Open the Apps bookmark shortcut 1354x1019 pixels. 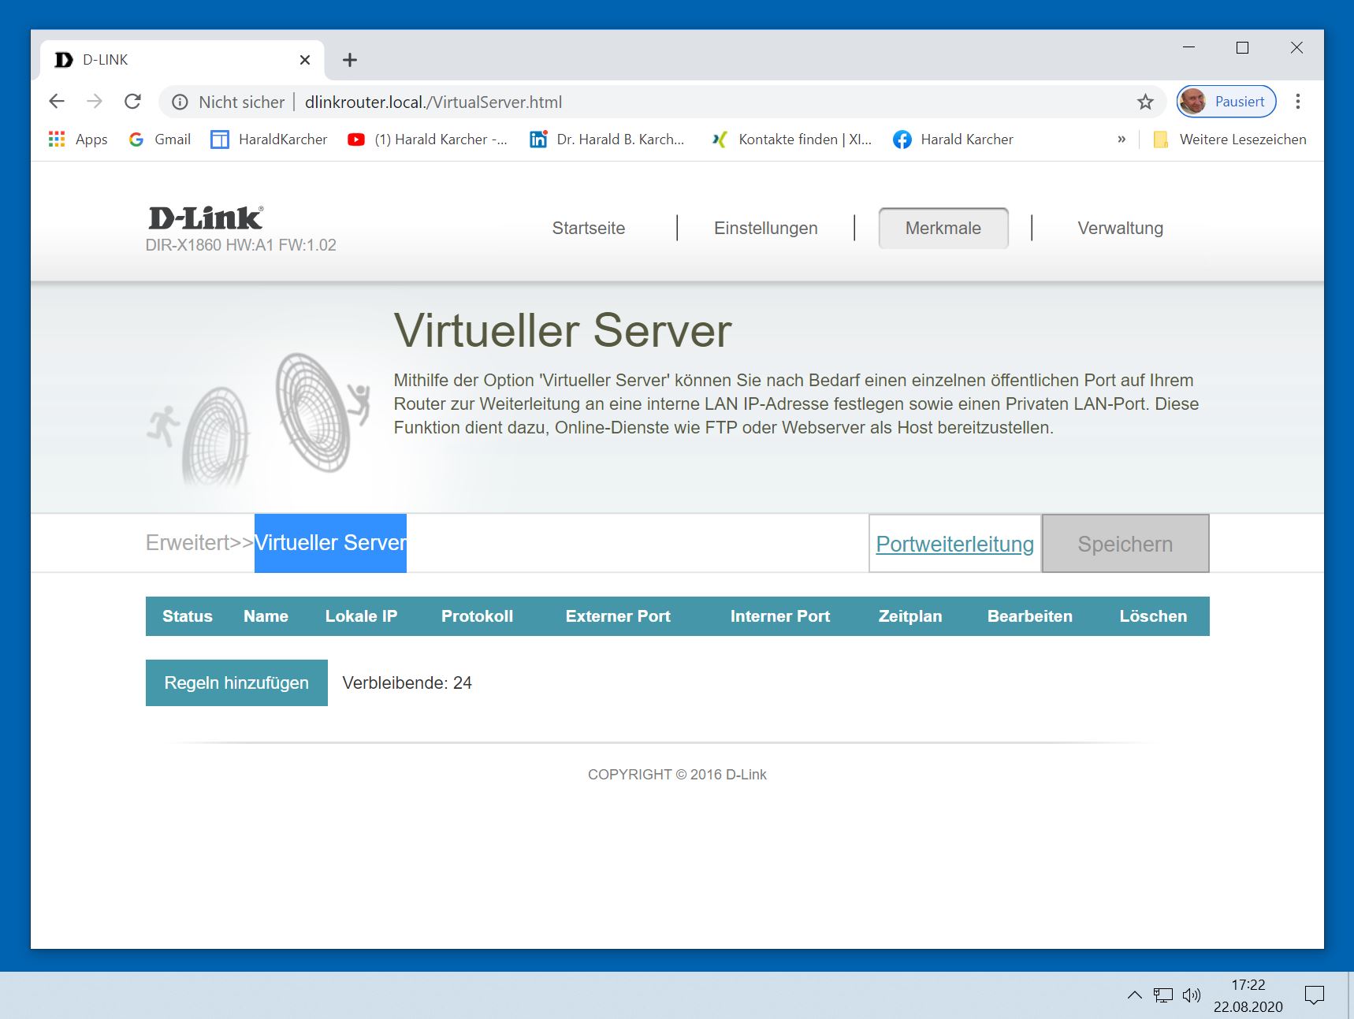pyautogui.click(x=78, y=139)
